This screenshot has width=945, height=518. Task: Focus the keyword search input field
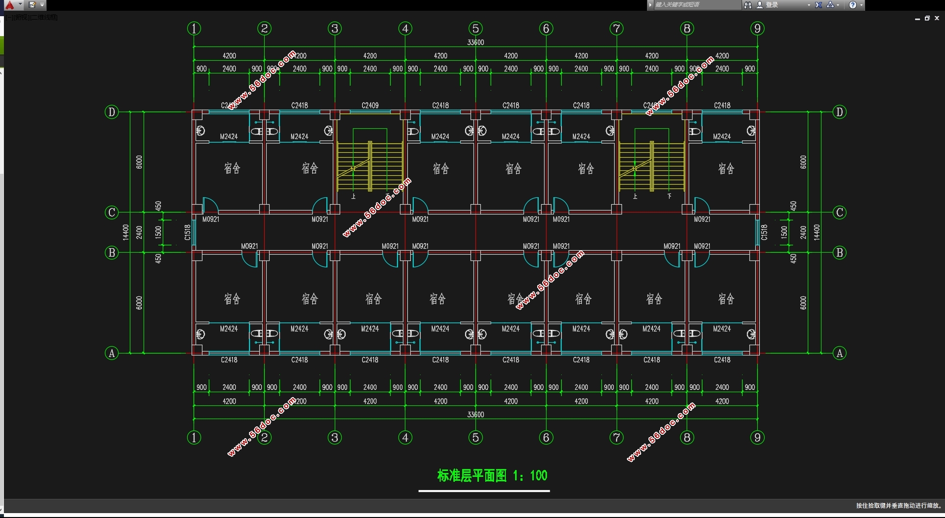click(697, 5)
